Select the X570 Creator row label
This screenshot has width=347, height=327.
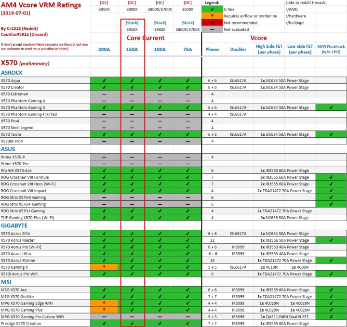click(13, 87)
